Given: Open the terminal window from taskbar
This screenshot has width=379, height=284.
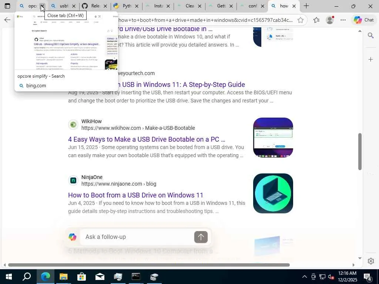Looking at the screenshot, I should 136,277.
